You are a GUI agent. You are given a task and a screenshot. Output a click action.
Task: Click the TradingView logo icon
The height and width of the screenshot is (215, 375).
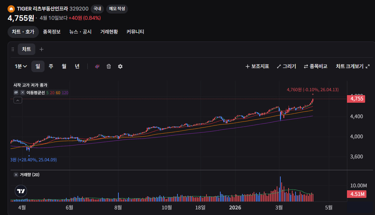point(21,191)
